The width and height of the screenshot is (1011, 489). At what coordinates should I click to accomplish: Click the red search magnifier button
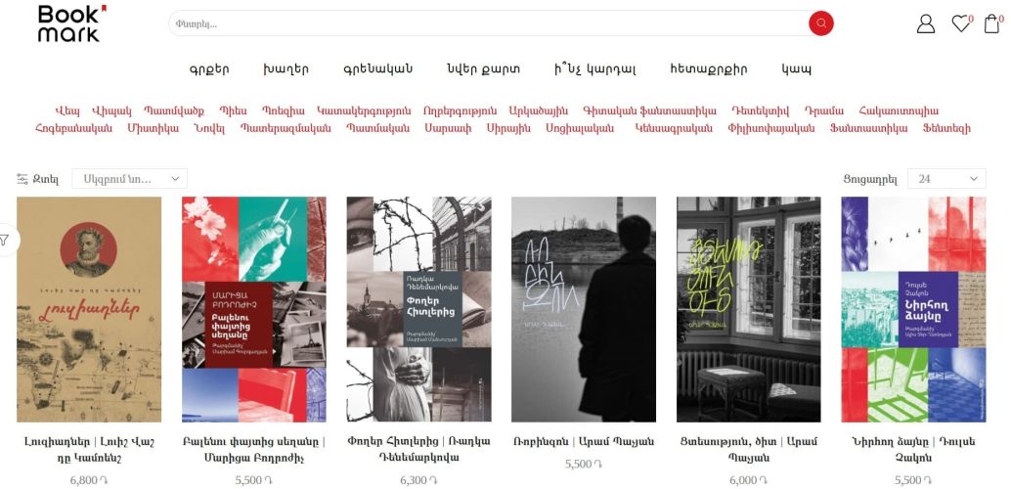click(x=820, y=23)
